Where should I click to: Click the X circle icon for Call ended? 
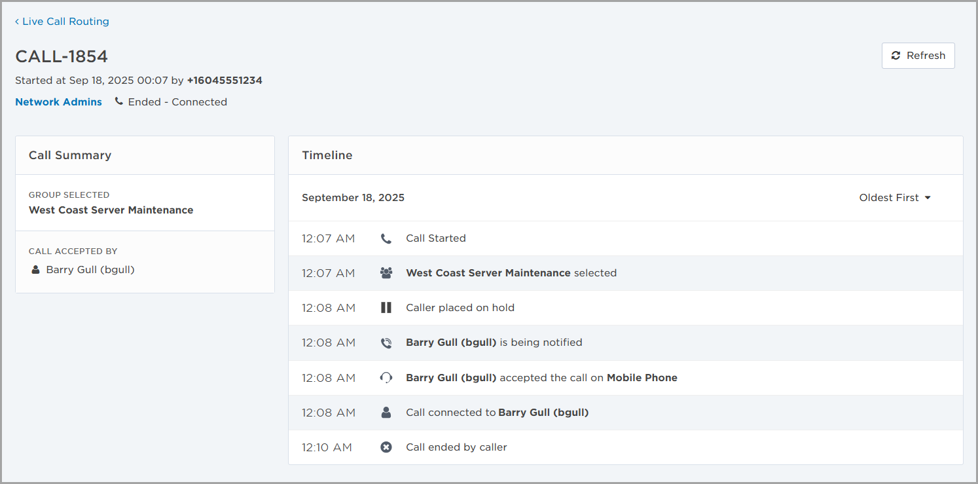tap(386, 447)
